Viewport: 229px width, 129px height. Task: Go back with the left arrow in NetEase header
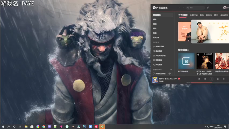pyautogui.click(x=179, y=8)
